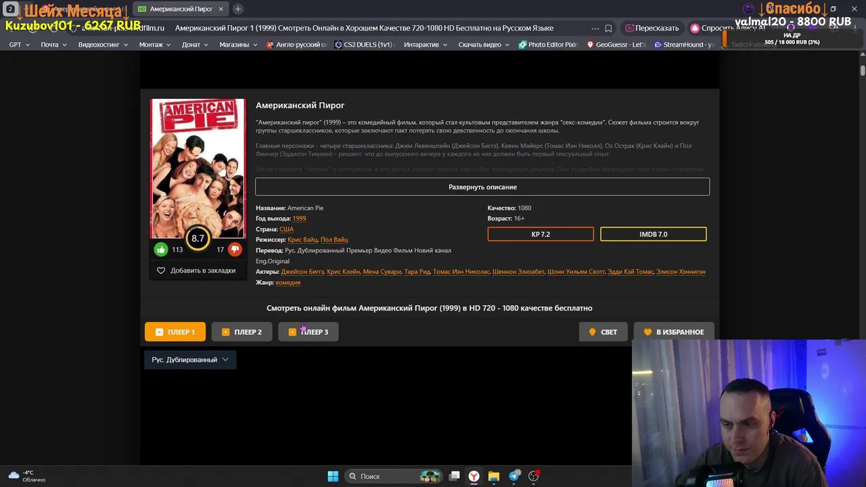Open the actress Мена Сувари link
The image size is (866, 487).
tap(382, 272)
